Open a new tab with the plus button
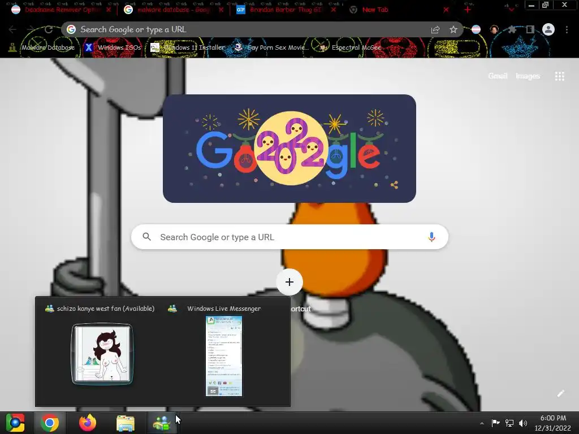Viewport: 579px width, 434px height. [x=468, y=10]
